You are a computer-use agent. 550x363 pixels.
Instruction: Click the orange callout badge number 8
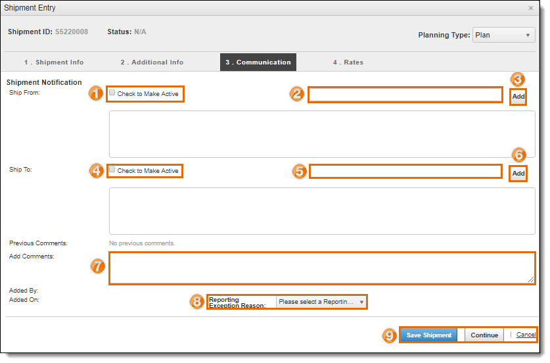[196, 302]
